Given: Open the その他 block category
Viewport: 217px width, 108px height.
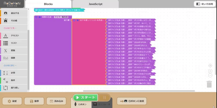Looking at the screenshot, I should point(14,21).
